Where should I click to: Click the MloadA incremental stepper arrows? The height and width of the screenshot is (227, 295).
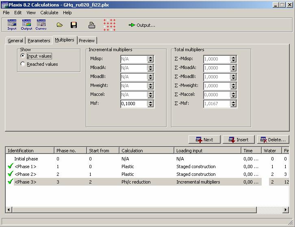(150, 68)
